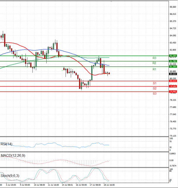Image resolution: width=178 pixels, height=188 pixels.
Task: Click the S3 support label
Action: (155, 94)
